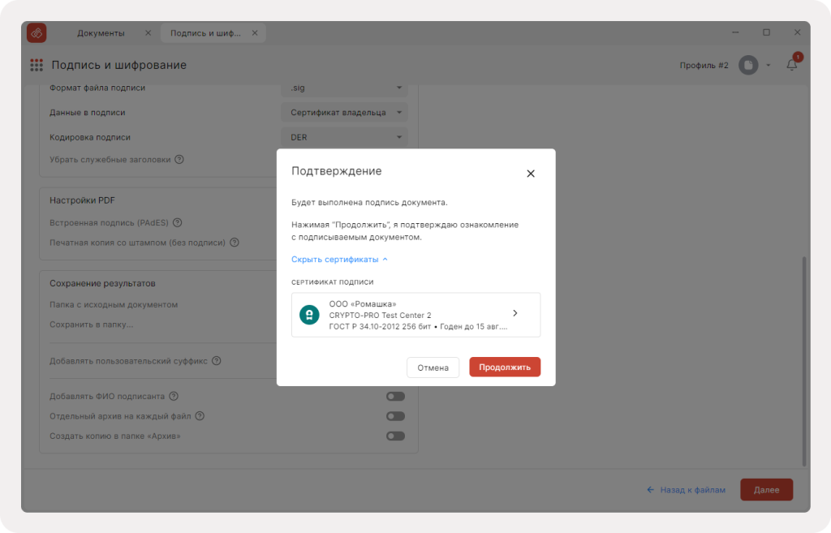Toggle Отдельный архив на каждый файл switch
This screenshot has width=831, height=533.
tap(395, 416)
